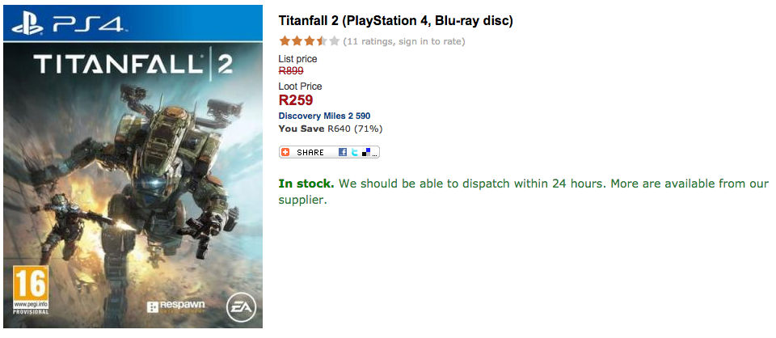Rate the game with the third star
The height and width of the screenshot is (338, 776).
point(309,40)
